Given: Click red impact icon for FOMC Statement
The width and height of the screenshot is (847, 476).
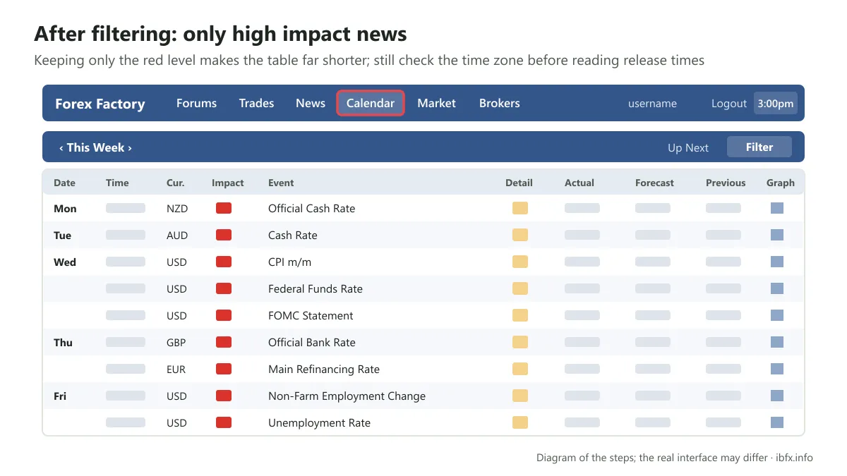Looking at the screenshot, I should click(224, 315).
